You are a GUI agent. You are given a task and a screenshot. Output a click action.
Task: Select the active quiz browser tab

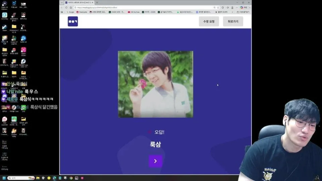click(79, 2)
